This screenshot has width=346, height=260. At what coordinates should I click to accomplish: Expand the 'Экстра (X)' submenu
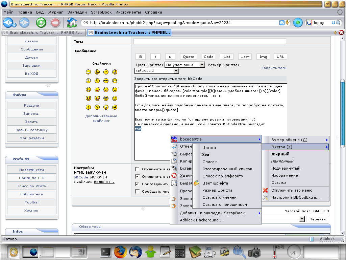point(295,147)
